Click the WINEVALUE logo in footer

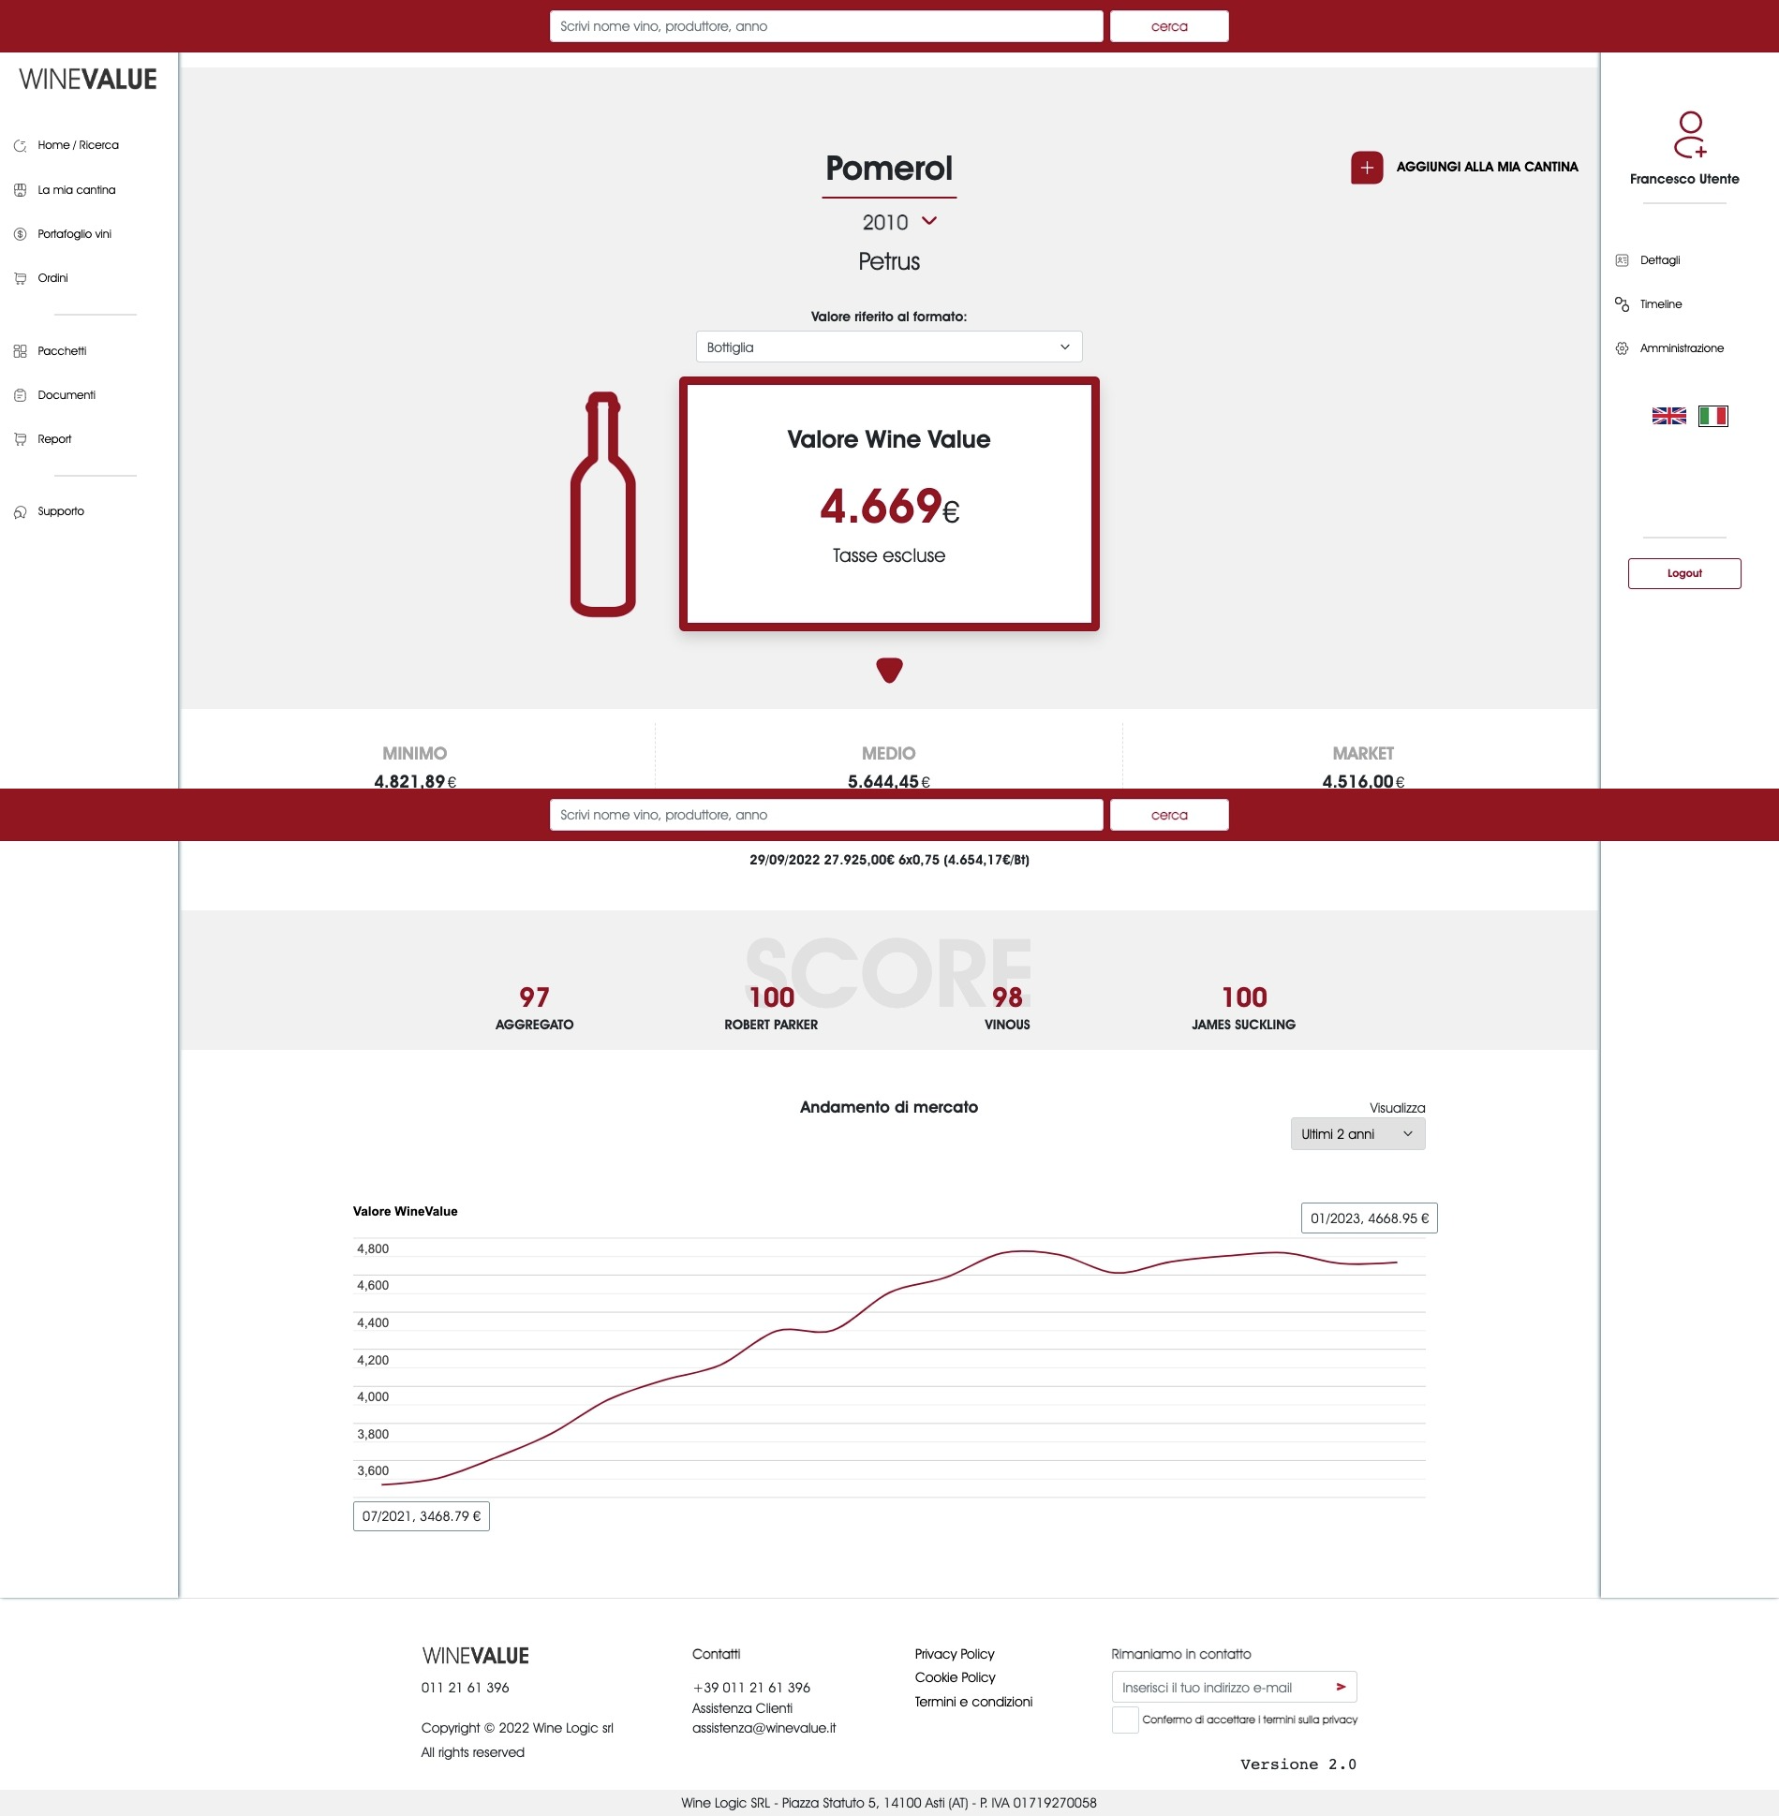pyautogui.click(x=475, y=1656)
